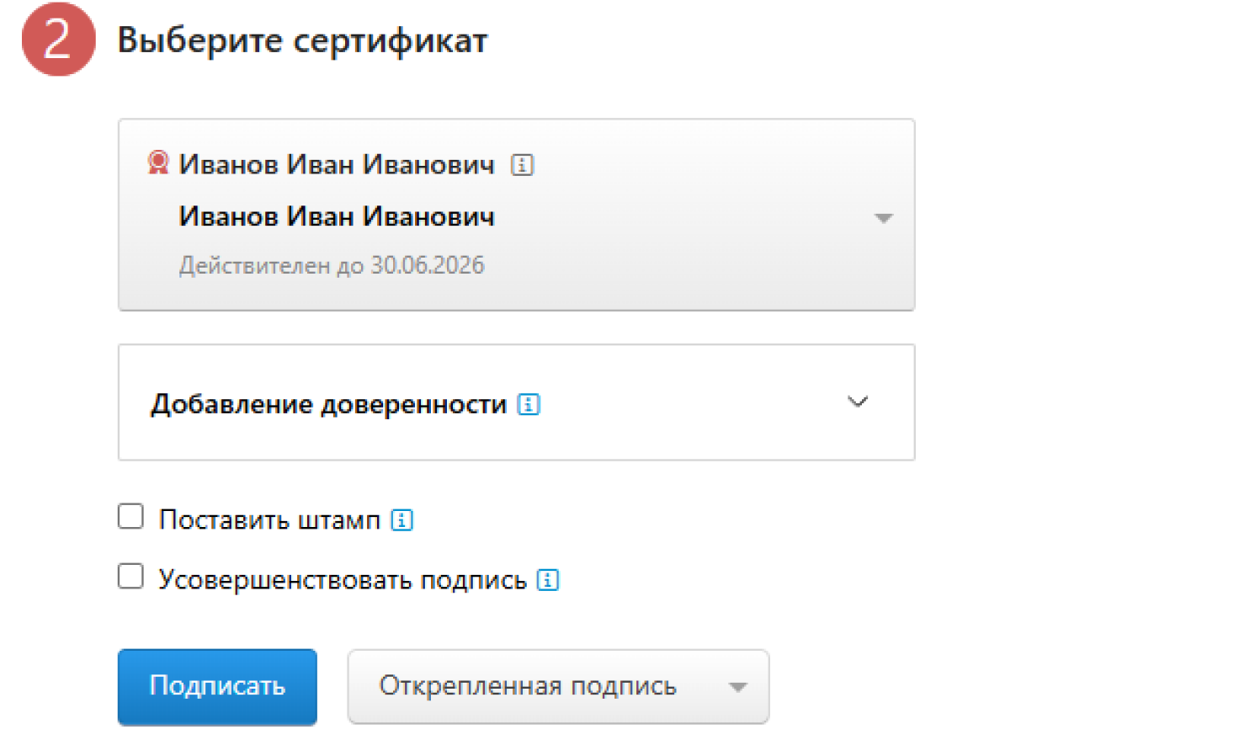Screen dimensions: 1239x756
Task: Show info tooltip for Поставить штамп
Action: point(402,520)
